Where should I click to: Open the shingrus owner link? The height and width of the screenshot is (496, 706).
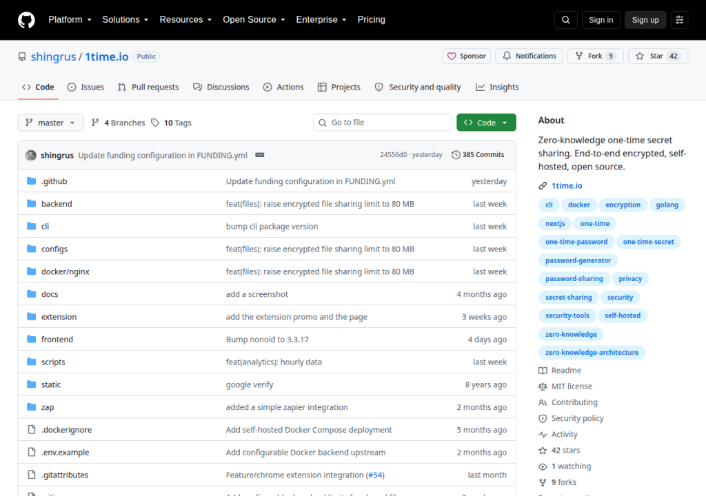pos(54,56)
